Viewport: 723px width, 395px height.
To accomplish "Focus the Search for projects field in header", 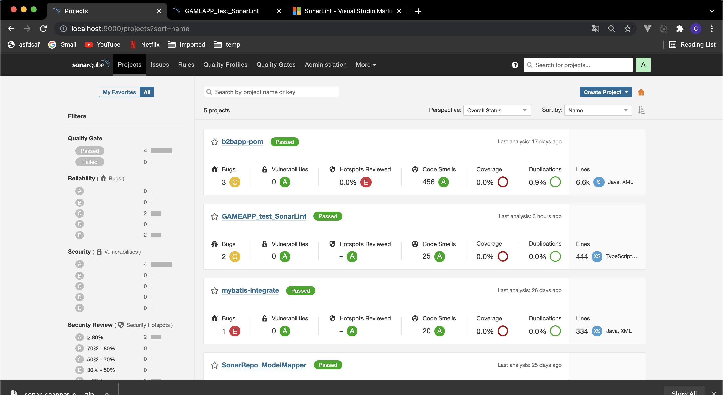I will click(x=578, y=65).
